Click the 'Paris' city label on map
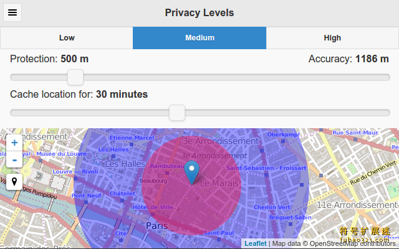Image resolution: width=399 pixels, height=249 pixels. (x=156, y=225)
